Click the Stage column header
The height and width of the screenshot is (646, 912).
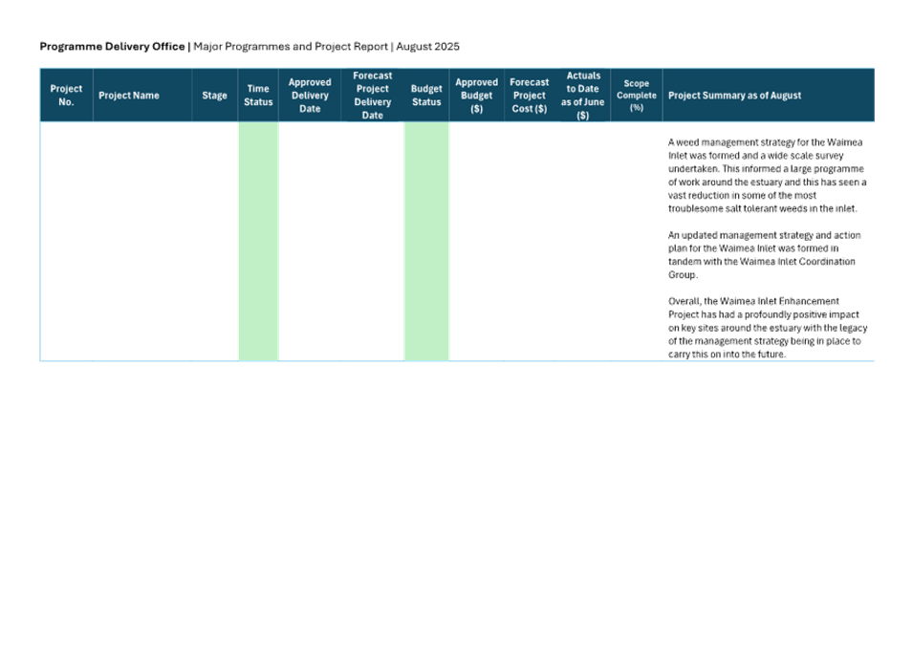(x=214, y=96)
